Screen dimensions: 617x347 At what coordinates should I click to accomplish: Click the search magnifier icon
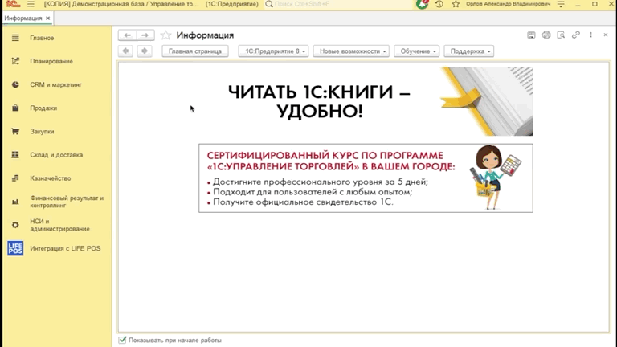click(269, 4)
